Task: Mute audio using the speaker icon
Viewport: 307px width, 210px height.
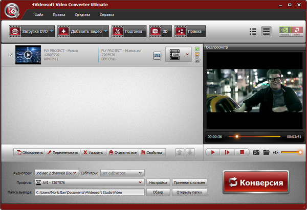Action: pyautogui.click(x=275, y=152)
